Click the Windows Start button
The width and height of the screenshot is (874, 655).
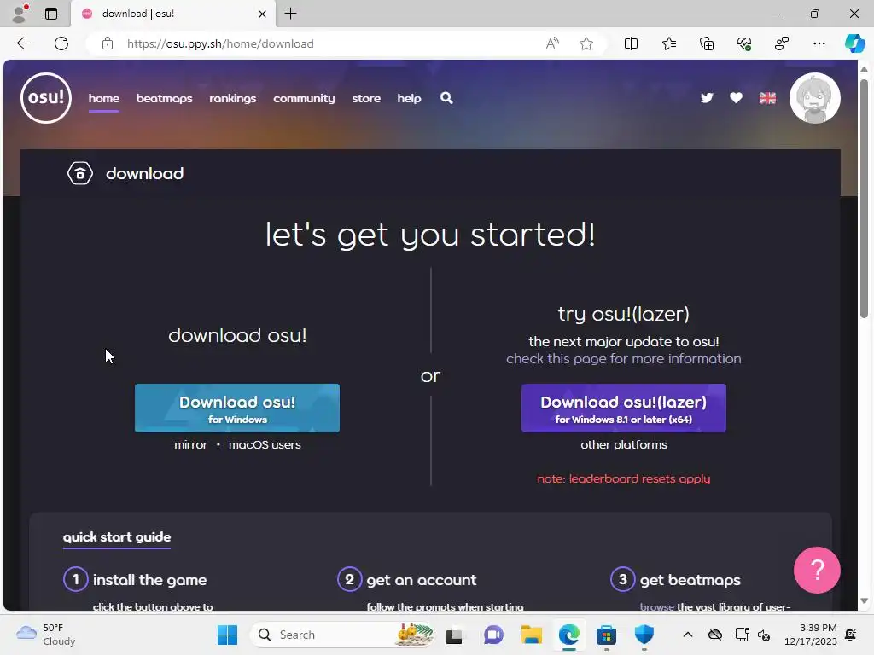[x=227, y=635]
